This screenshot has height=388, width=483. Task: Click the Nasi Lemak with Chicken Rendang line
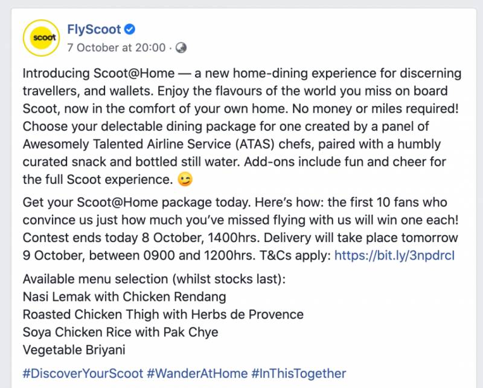tap(124, 297)
